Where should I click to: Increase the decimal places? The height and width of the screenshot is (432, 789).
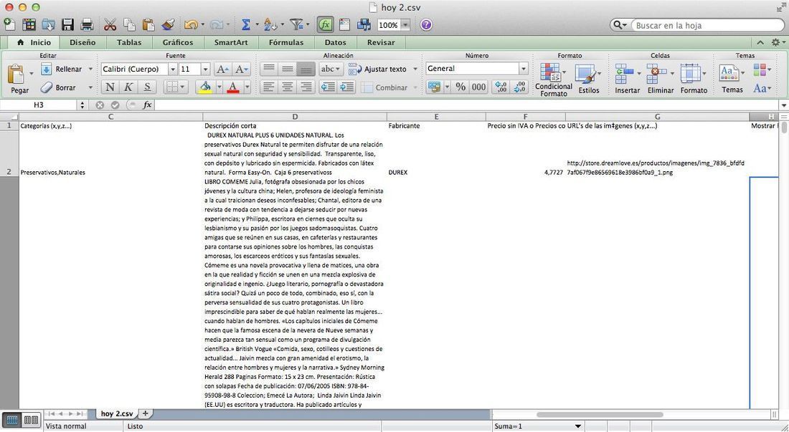[501, 87]
